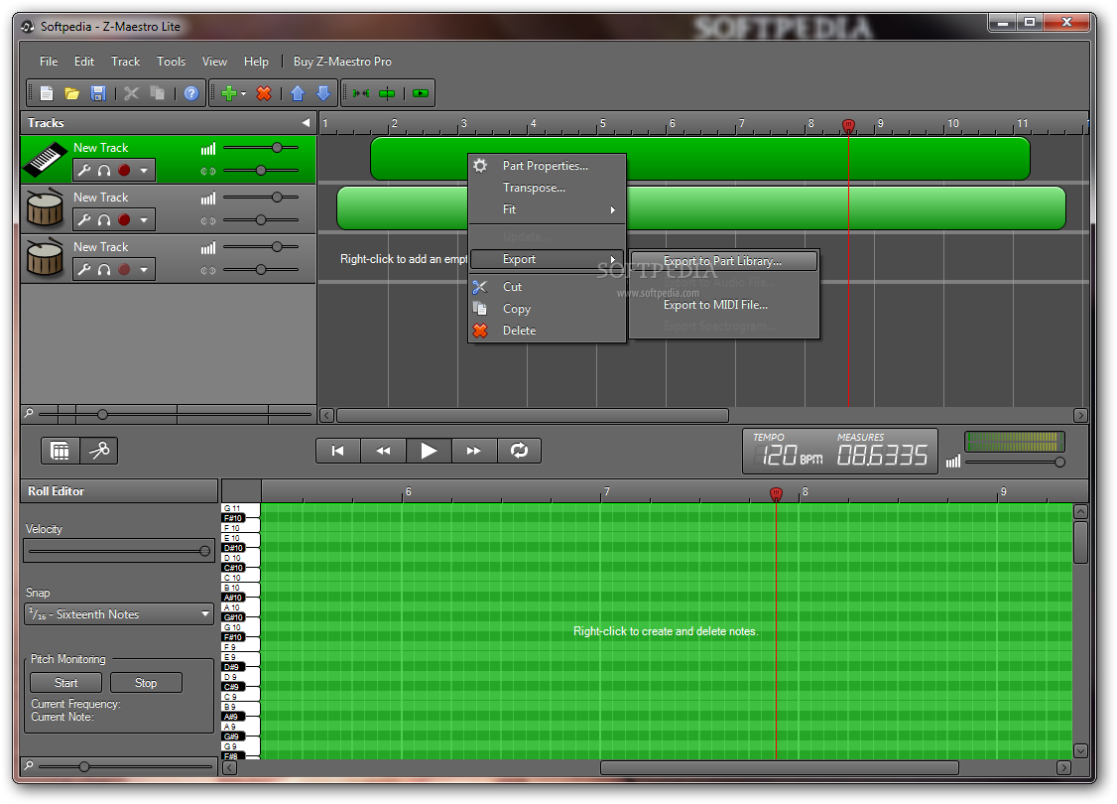Image resolution: width=1117 pixels, height=804 pixels.
Task: Open third track's wrench settings icon
Action: click(84, 269)
